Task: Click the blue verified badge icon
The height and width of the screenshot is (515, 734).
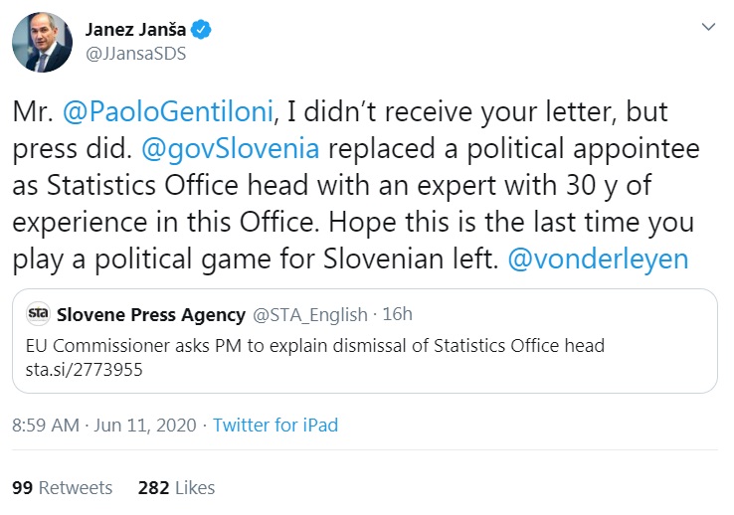Action: 202,31
